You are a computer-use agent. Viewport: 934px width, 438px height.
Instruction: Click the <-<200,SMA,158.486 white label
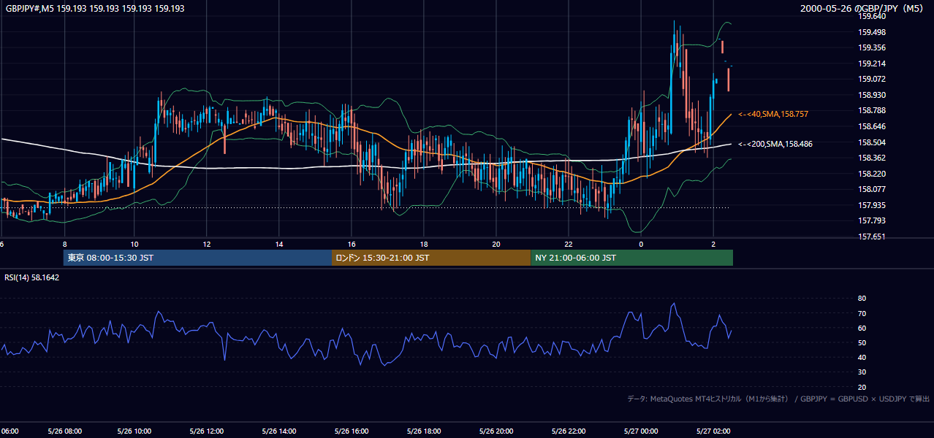(x=775, y=145)
